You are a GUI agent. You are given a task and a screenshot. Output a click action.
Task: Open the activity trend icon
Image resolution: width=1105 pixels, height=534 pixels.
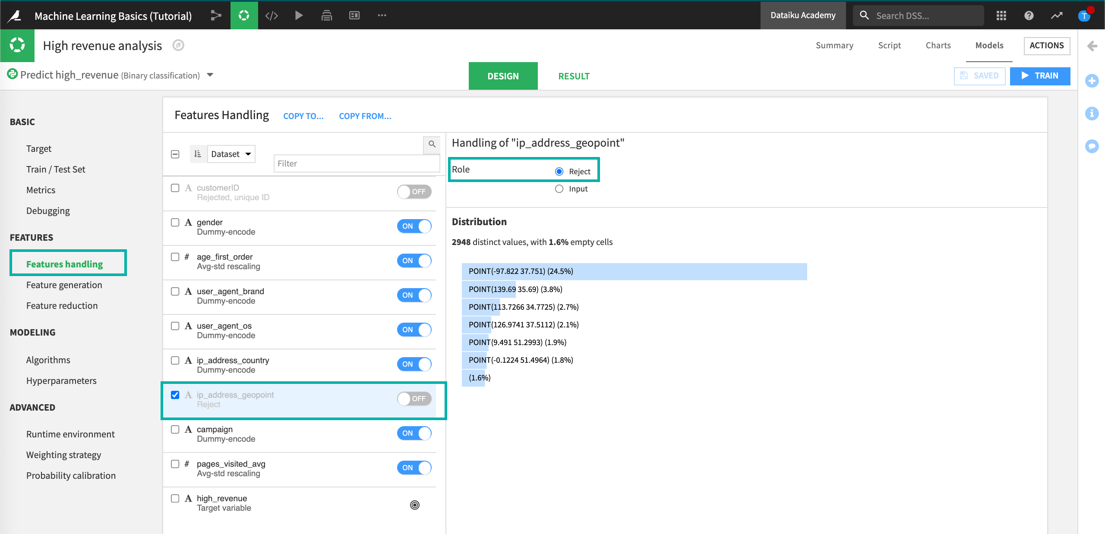coord(1057,16)
